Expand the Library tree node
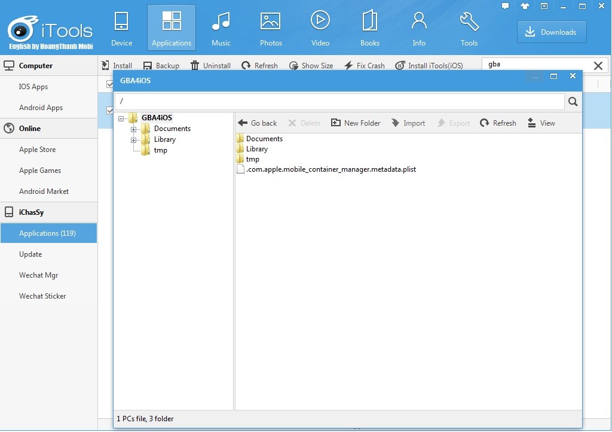 133,140
